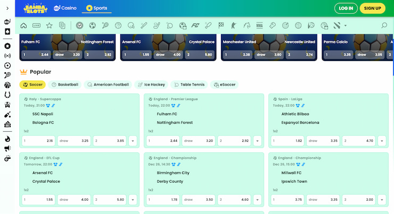Open the LIVE events icon in toolbar

pos(36,25)
